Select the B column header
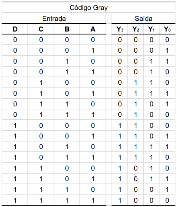The image size is (177, 207). (x=67, y=29)
